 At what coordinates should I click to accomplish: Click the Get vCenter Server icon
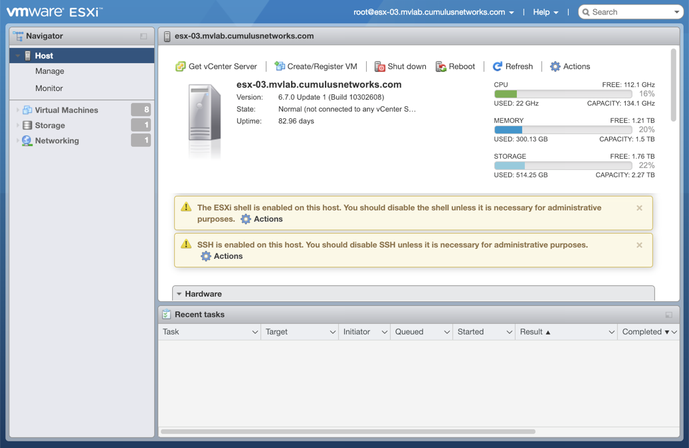180,66
